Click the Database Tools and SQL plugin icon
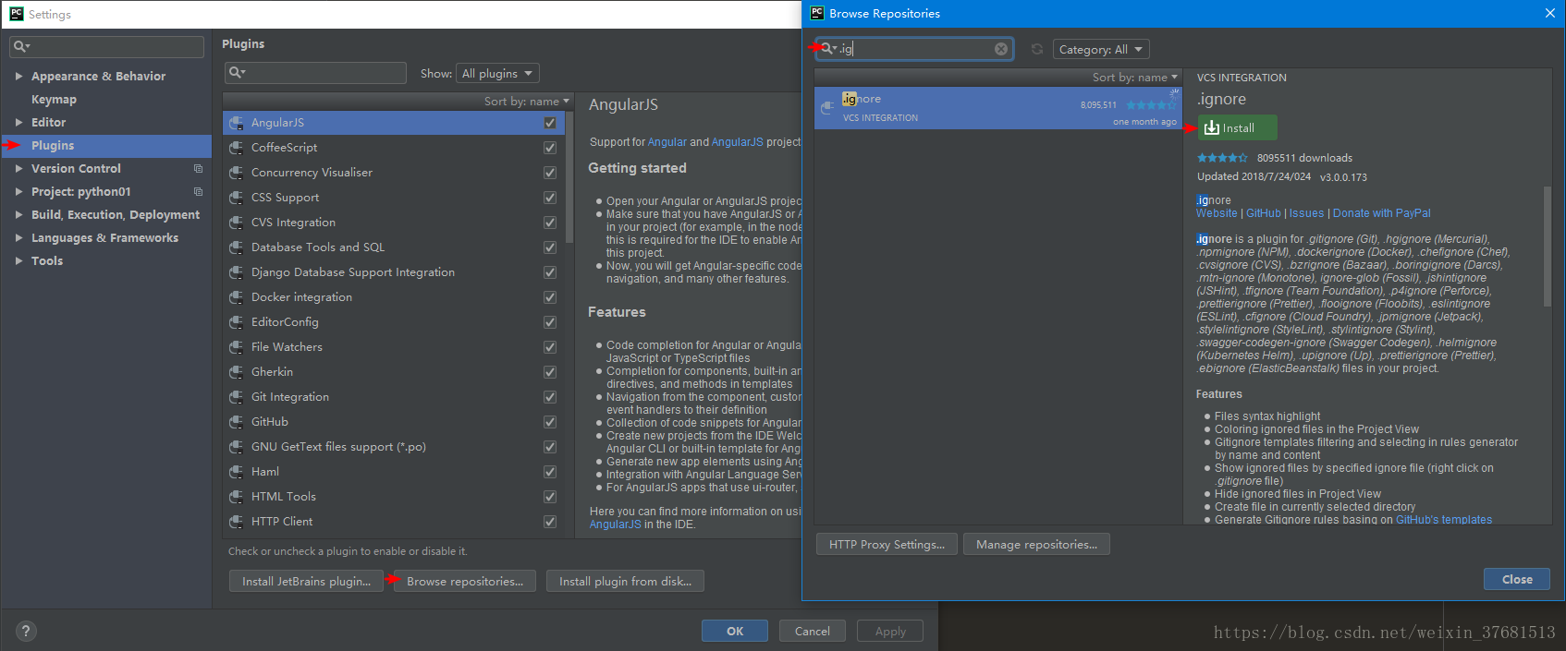 point(237,247)
